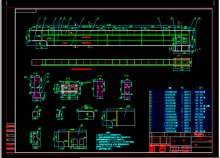Click the red bar below the plan view
This screenshot has height=158, width=220.
(x=81, y=69)
